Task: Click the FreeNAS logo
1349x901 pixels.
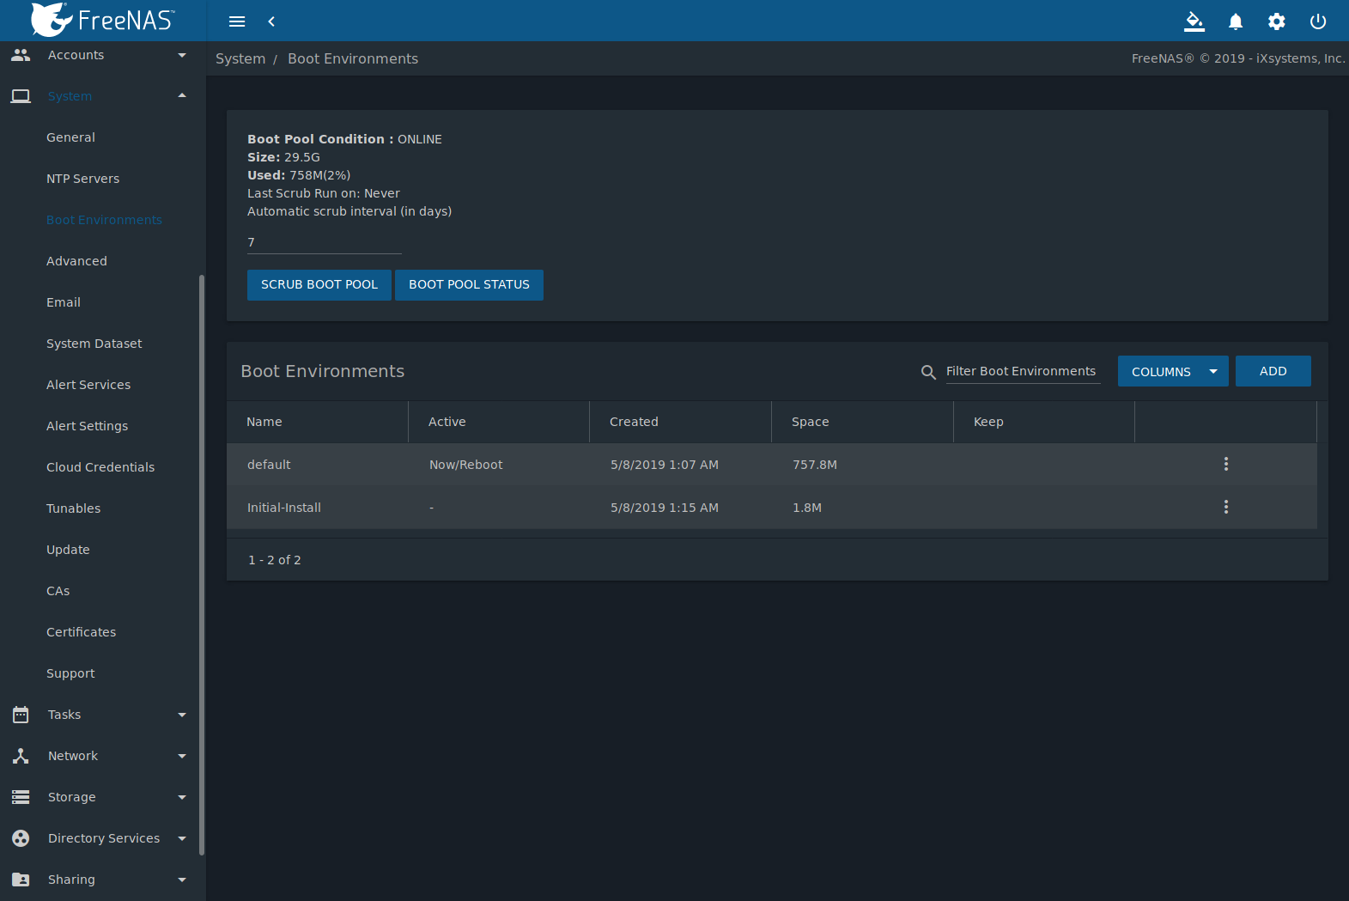Action: point(102,20)
